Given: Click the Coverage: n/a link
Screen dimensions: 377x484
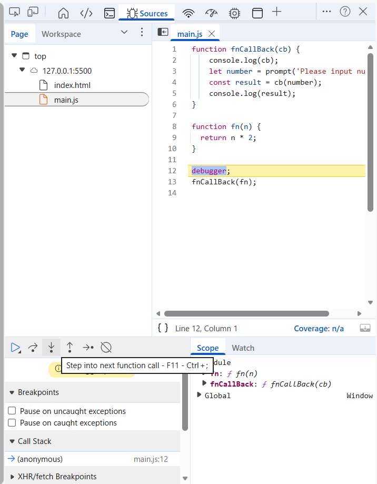Looking at the screenshot, I should 319,328.
